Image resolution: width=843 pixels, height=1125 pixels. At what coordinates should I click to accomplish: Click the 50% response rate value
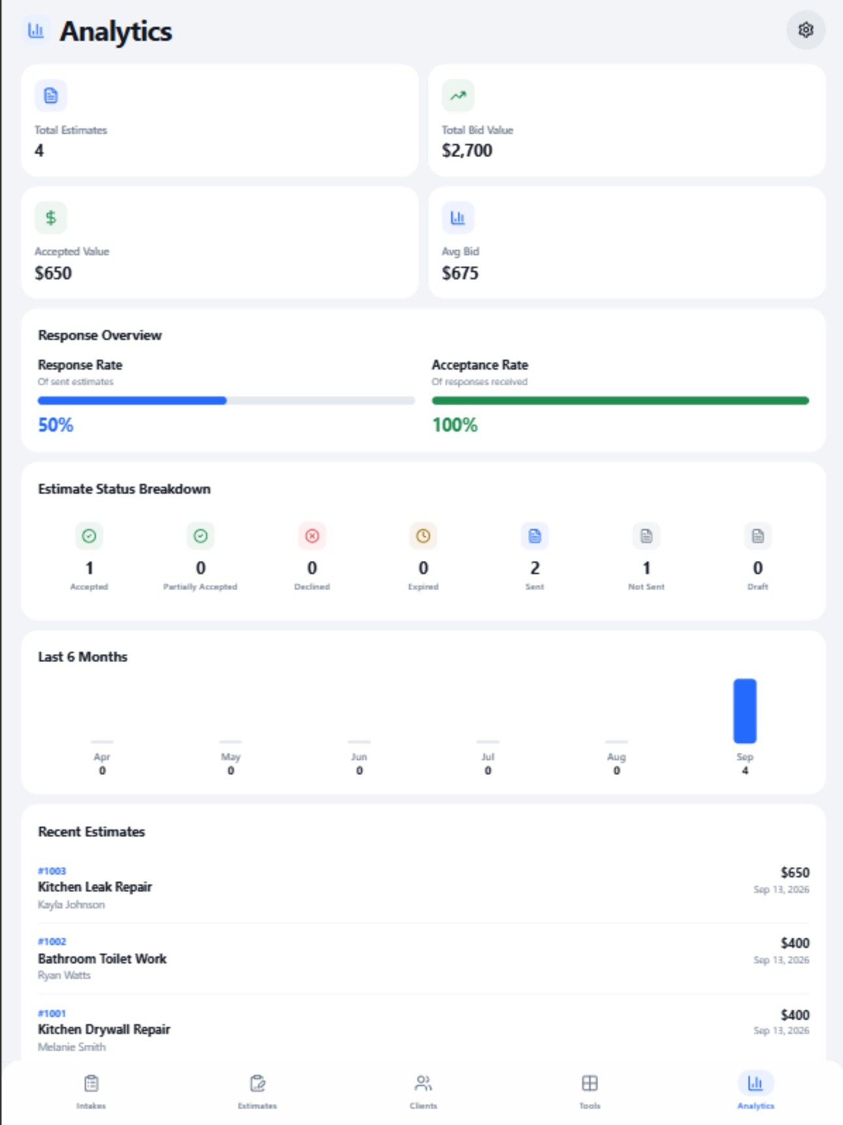click(x=56, y=425)
